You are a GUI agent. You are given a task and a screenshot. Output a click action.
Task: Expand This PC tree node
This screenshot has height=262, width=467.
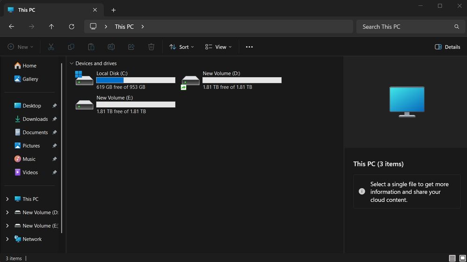[x=7, y=199]
